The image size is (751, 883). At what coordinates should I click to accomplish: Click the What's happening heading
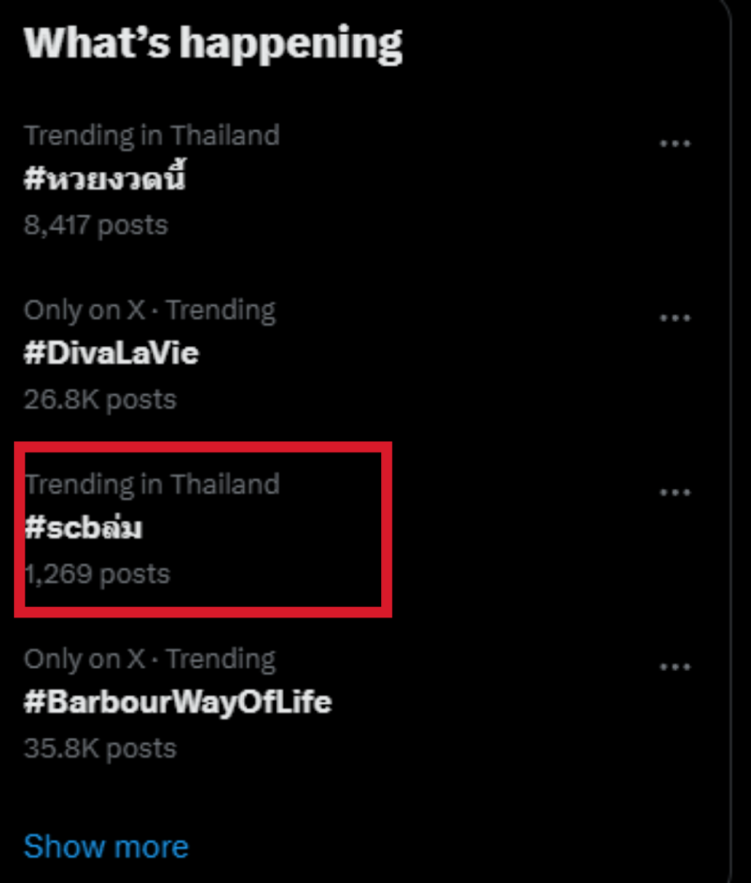(x=213, y=43)
